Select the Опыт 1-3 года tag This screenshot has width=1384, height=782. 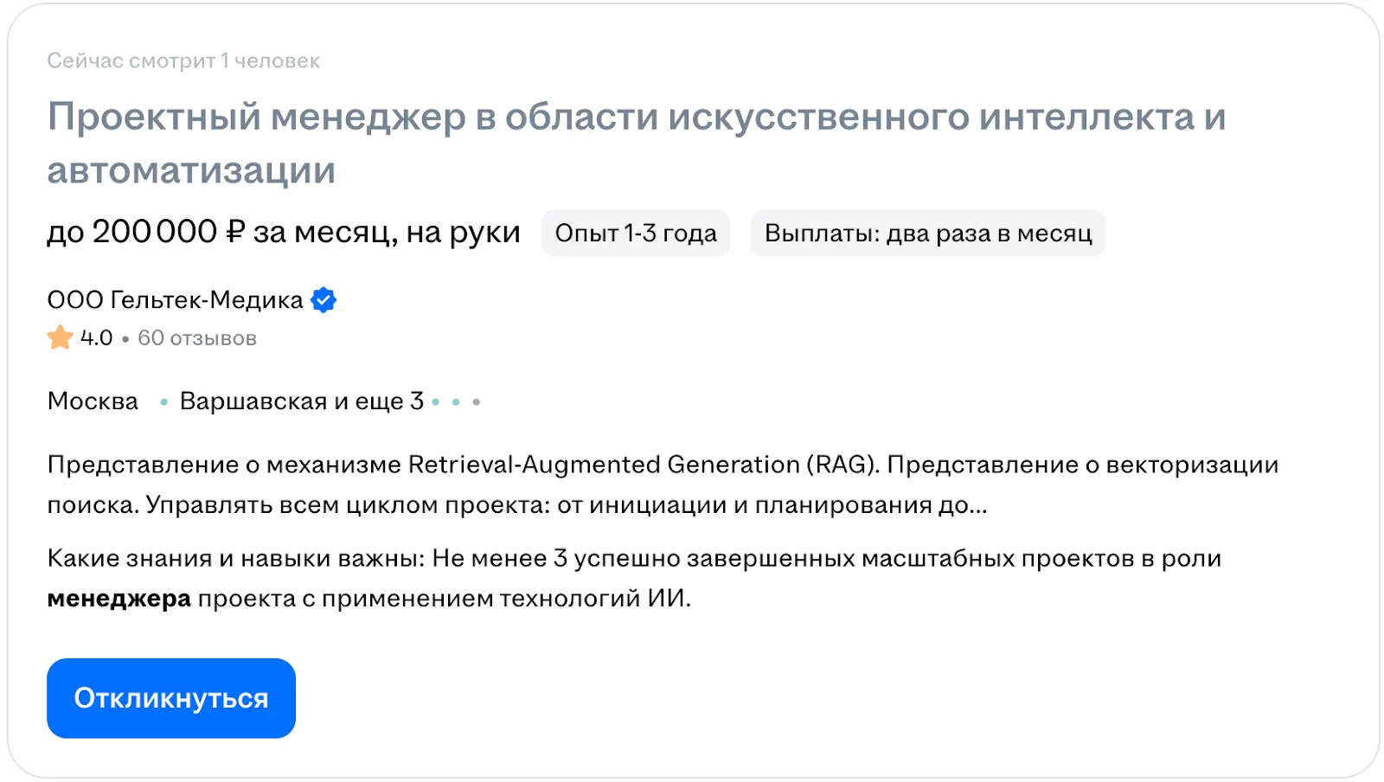pos(636,234)
